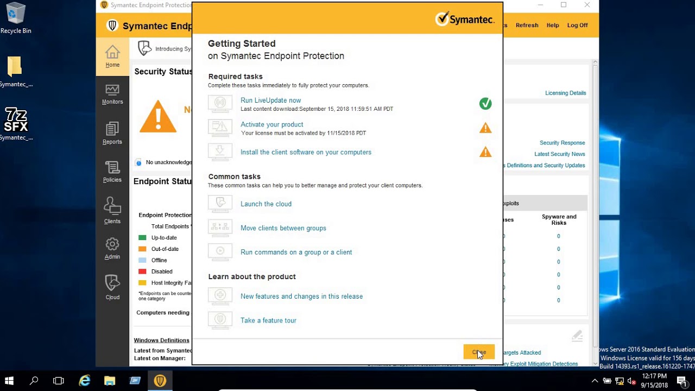Open Install the client software on your computers
Screen dimensions: 695x391
(x=306, y=153)
